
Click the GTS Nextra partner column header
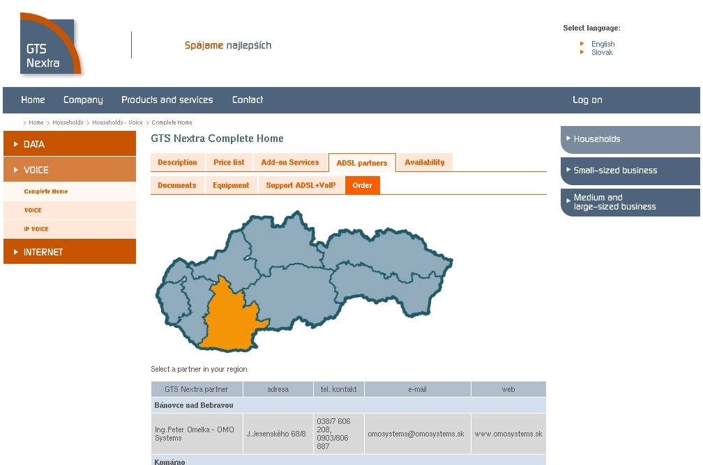(197, 389)
